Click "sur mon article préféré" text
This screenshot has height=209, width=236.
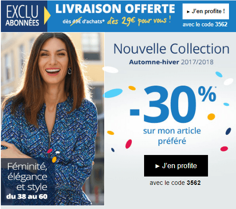[172, 136]
